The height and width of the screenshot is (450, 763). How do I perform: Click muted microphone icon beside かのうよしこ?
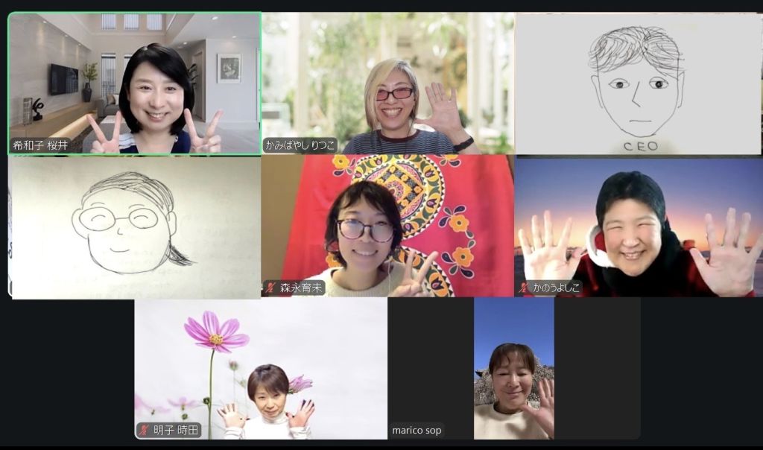pyautogui.click(x=524, y=288)
